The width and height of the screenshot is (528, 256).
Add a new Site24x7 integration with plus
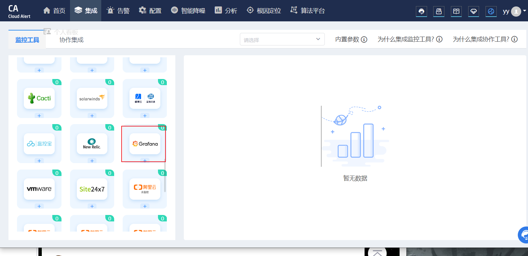(92, 206)
